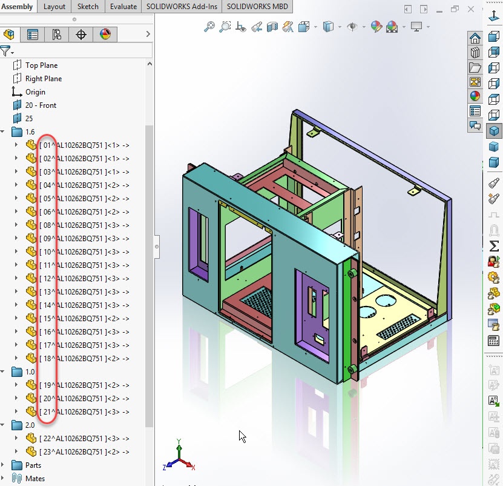This screenshot has height=486, width=503.
Task: Open the SOLIDWORKS MBD tab
Action: click(x=257, y=7)
